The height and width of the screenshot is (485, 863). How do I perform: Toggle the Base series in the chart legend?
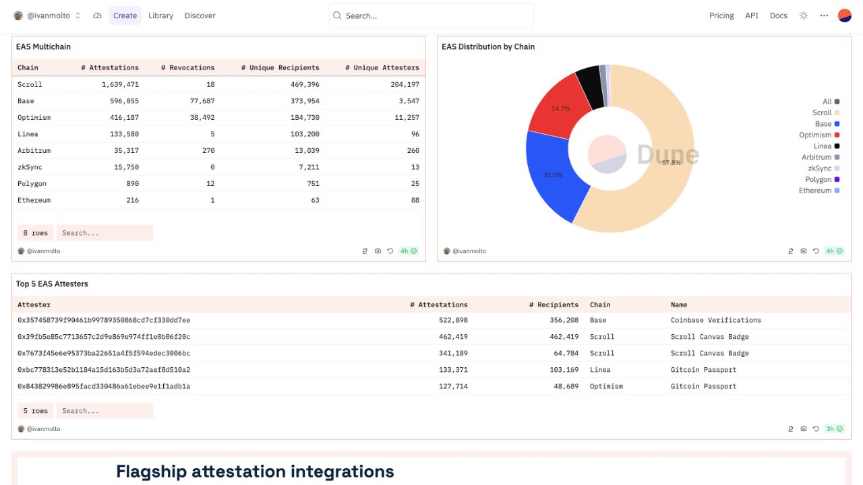827,124
